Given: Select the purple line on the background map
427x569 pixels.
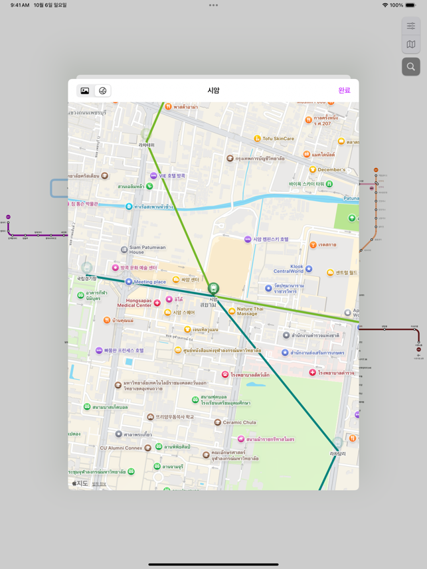Looking at the screenshot, I should (x=37, y=235).
